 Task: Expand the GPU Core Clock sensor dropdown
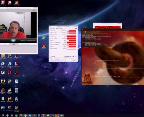tap(60, 31)
